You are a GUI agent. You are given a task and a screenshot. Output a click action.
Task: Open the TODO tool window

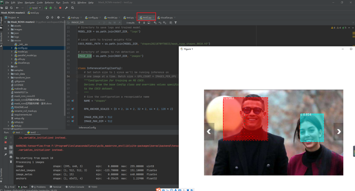coord(93,187)
